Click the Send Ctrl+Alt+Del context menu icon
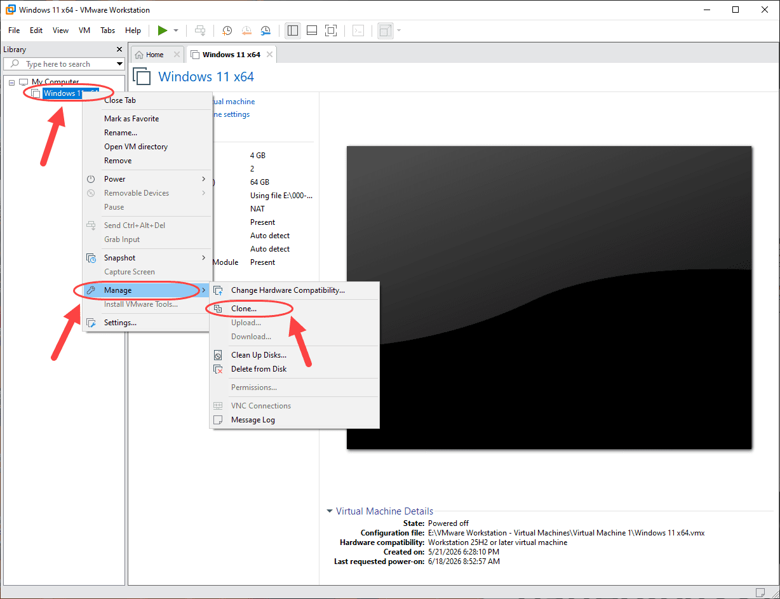This screenshot has width=780, height=599. click(x=91, y=225)
